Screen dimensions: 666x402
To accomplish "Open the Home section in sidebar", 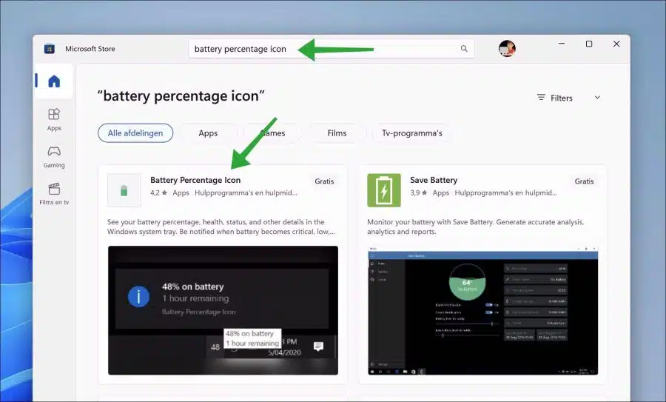I will click(54, 81).
